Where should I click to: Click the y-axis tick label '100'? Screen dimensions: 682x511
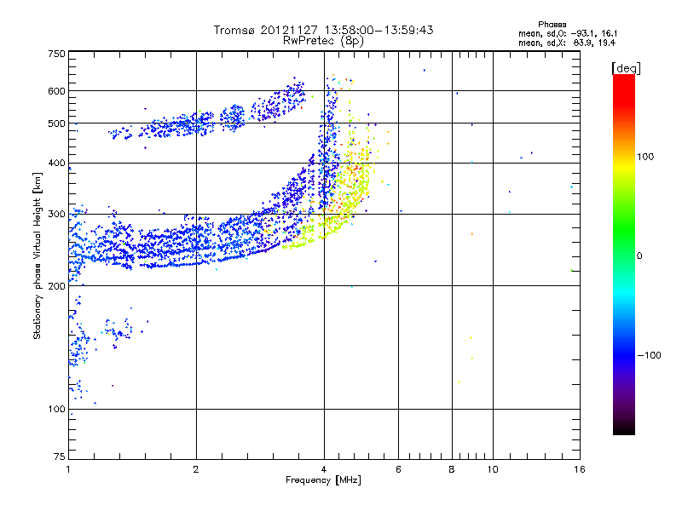pyautogui.click(x=56, y=409)
